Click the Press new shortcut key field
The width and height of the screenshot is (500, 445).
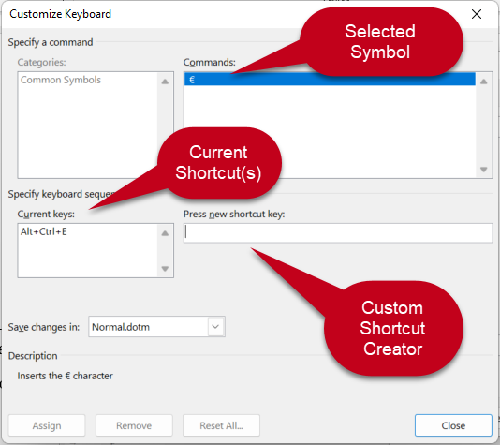pyautogui.click(x=338, y=233)
